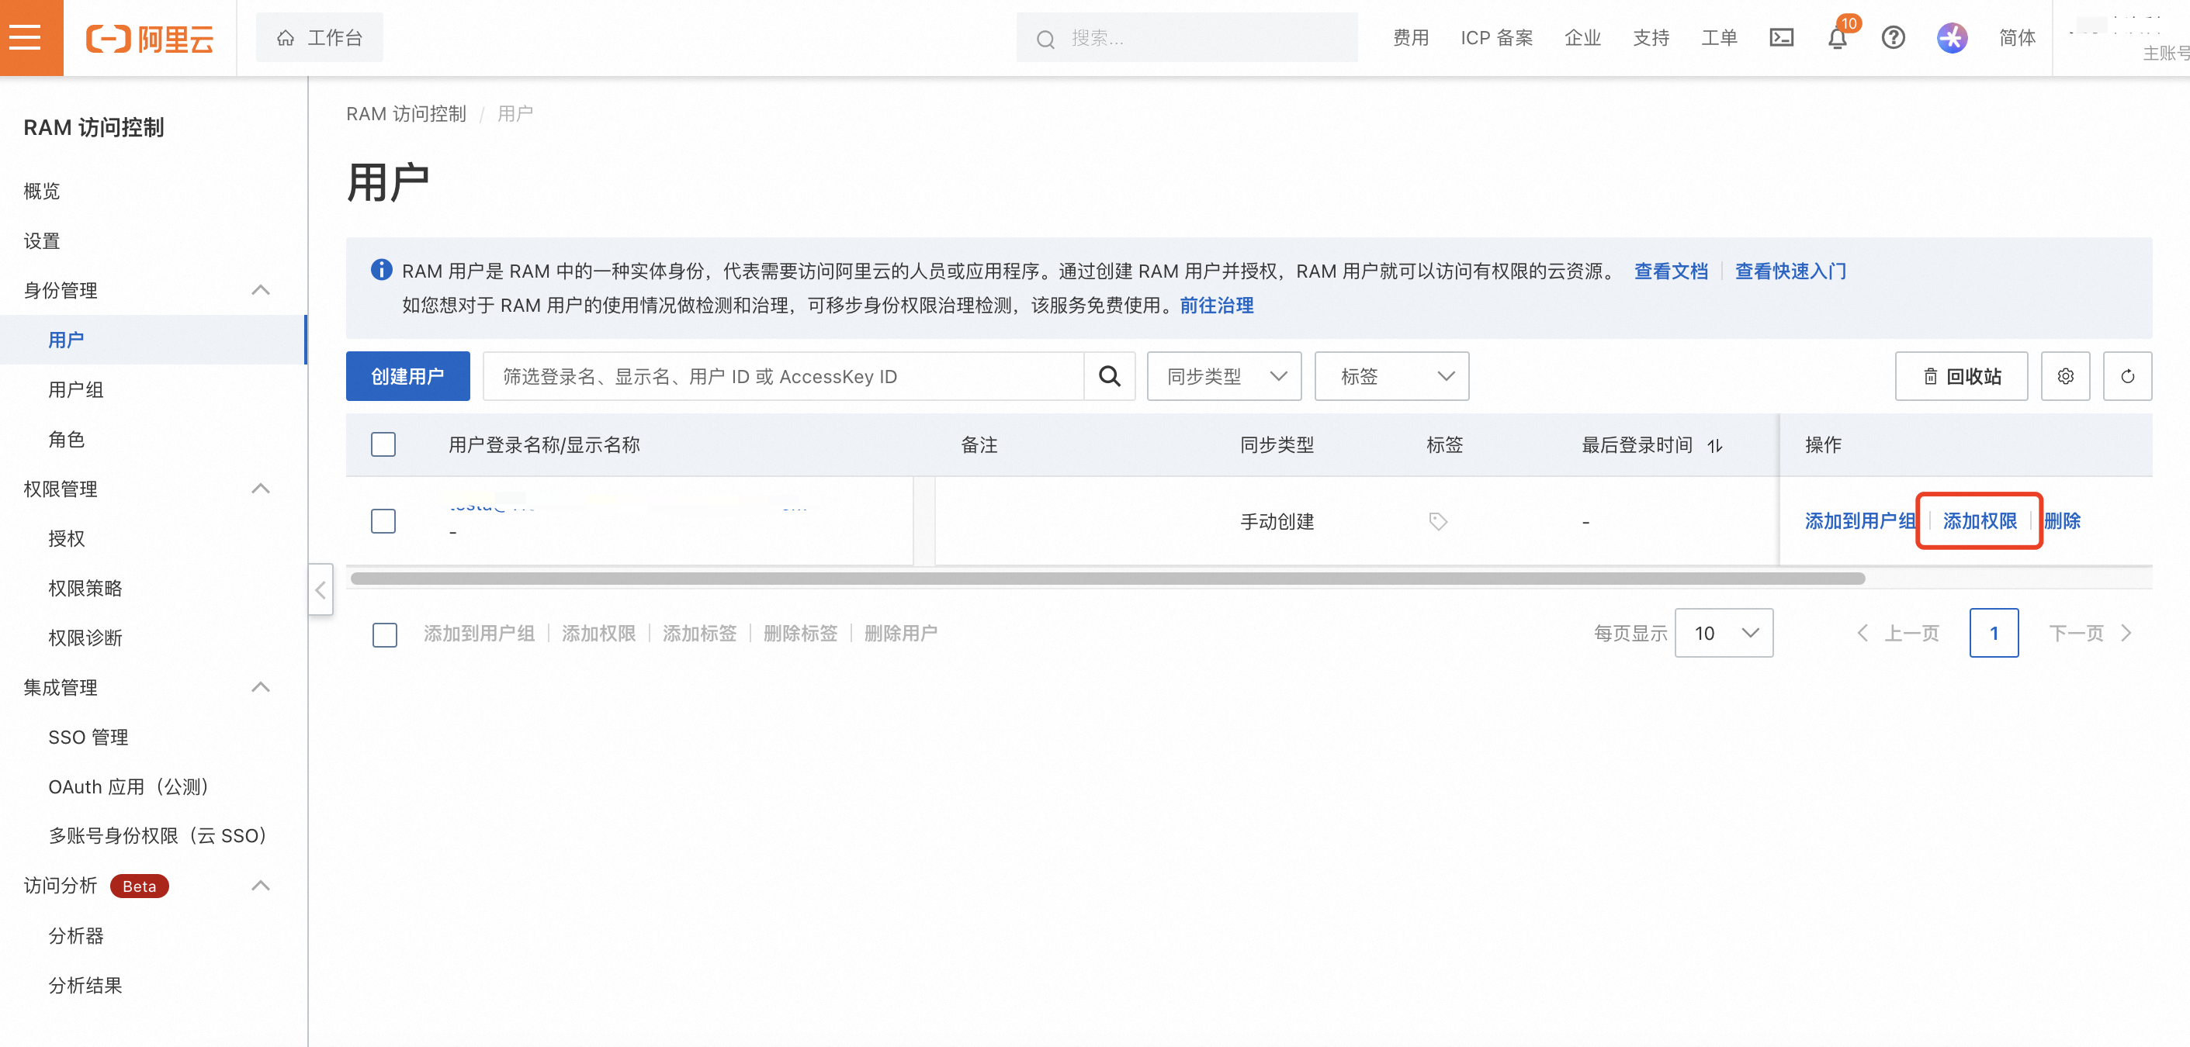The image size is (2190, 1047).
Task: Collapse the 身份管理 sidebar section
Action: click(x=261, y=290)
